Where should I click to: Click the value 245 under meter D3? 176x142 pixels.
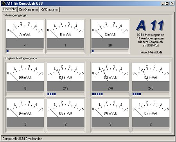pos(151,89)
